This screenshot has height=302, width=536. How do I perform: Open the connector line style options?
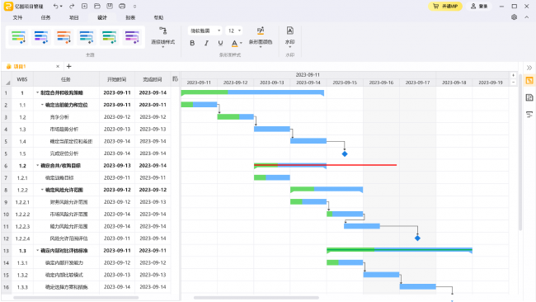[x=162, y=36]
